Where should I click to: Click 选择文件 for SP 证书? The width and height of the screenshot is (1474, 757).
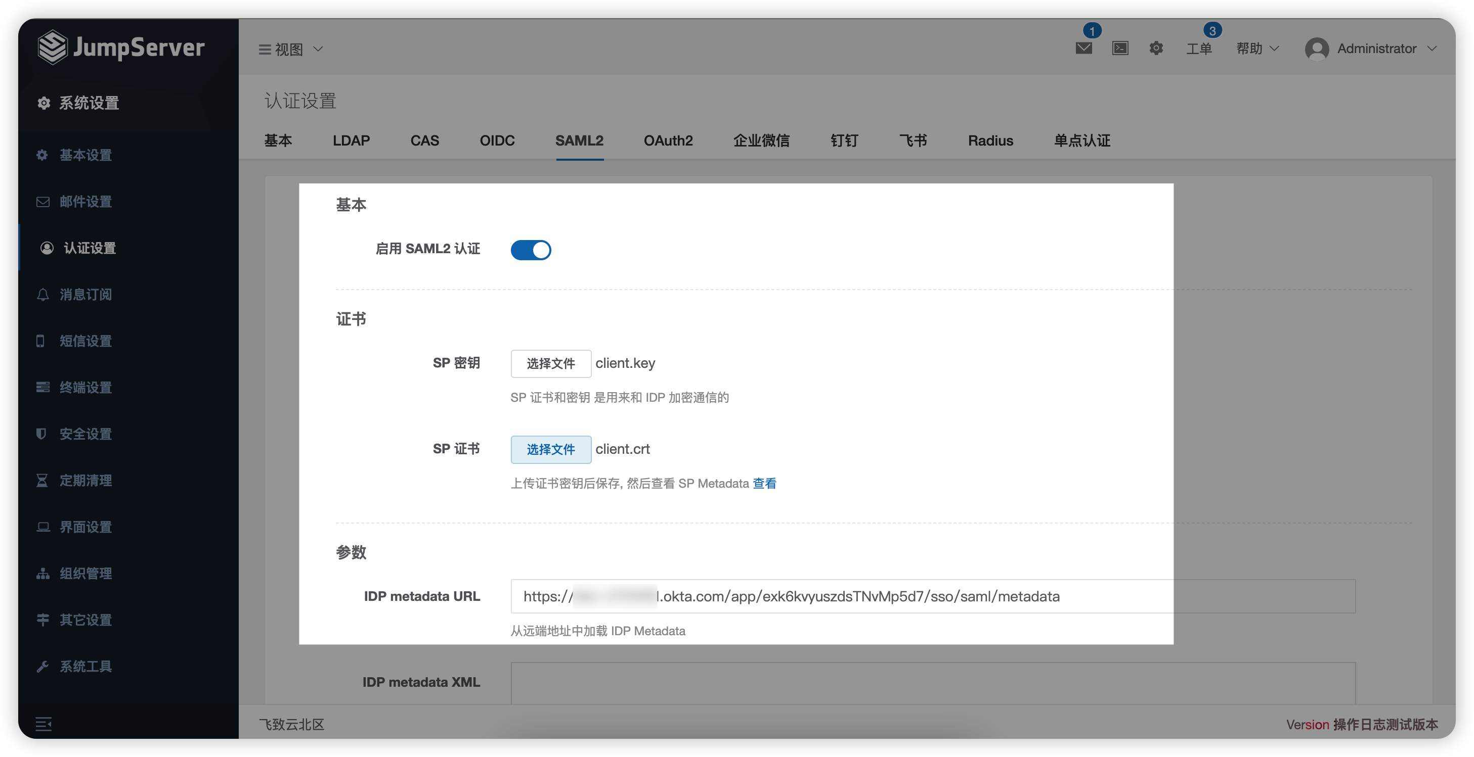pos(550,449)
